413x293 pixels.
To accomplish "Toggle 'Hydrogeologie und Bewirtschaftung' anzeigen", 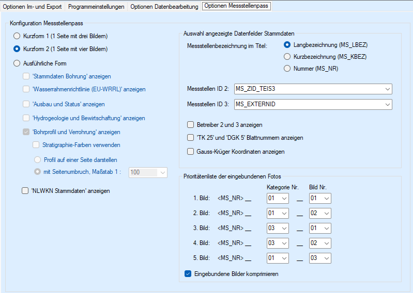I will coord(26,118).
